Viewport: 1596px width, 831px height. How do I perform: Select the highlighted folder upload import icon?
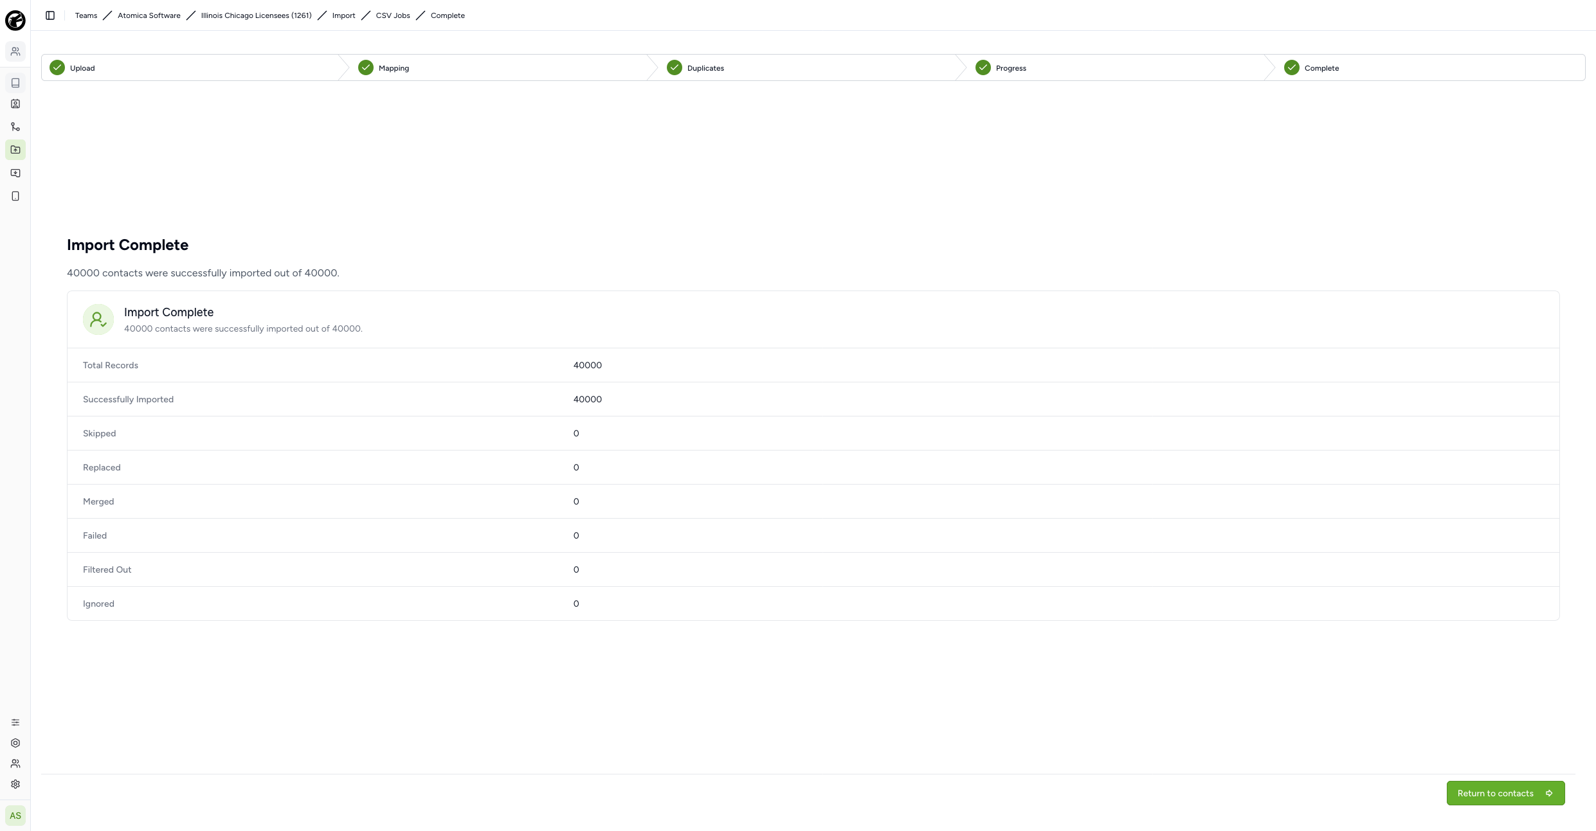pos(15,150)
